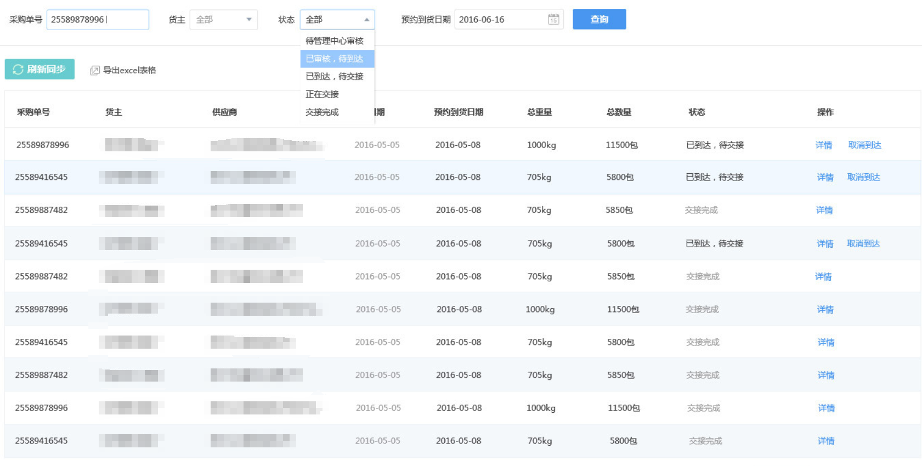Screen dimensions: 922x466
Task: Select 已审核，待到达 status option
Action: point(337,59)
